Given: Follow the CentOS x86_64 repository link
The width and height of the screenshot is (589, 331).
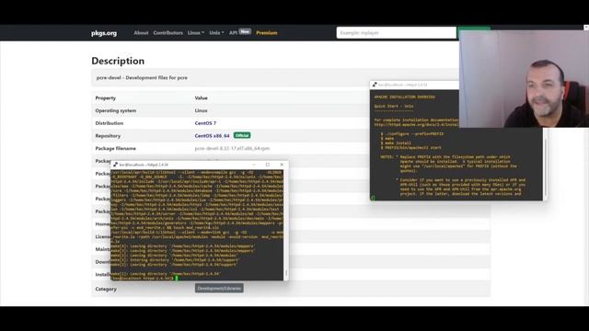Looking at the screenshot, I should click(x=212, y=136).
